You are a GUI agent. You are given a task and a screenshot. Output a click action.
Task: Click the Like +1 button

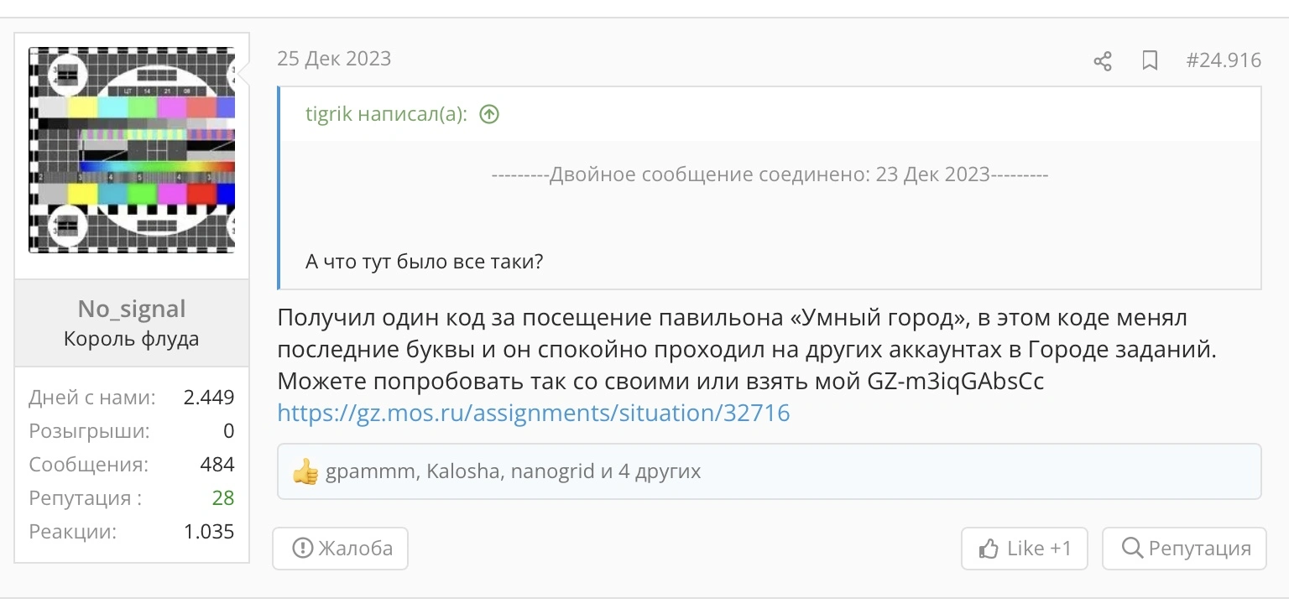(x=1025, y=549)
